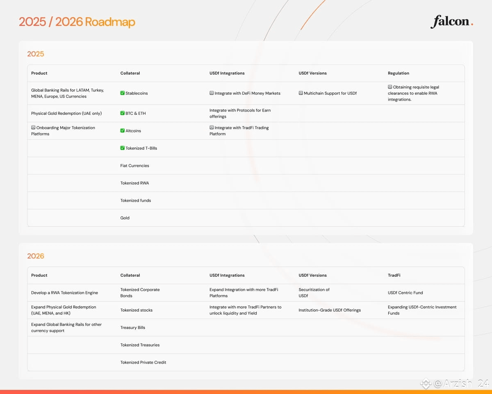Click Physical Gold Redemption (UAE only) cell

[66, 113]
